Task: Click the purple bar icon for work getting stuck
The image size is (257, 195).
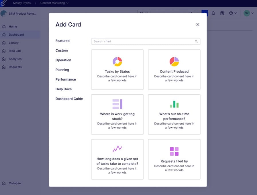Action: tap(117, 104)
